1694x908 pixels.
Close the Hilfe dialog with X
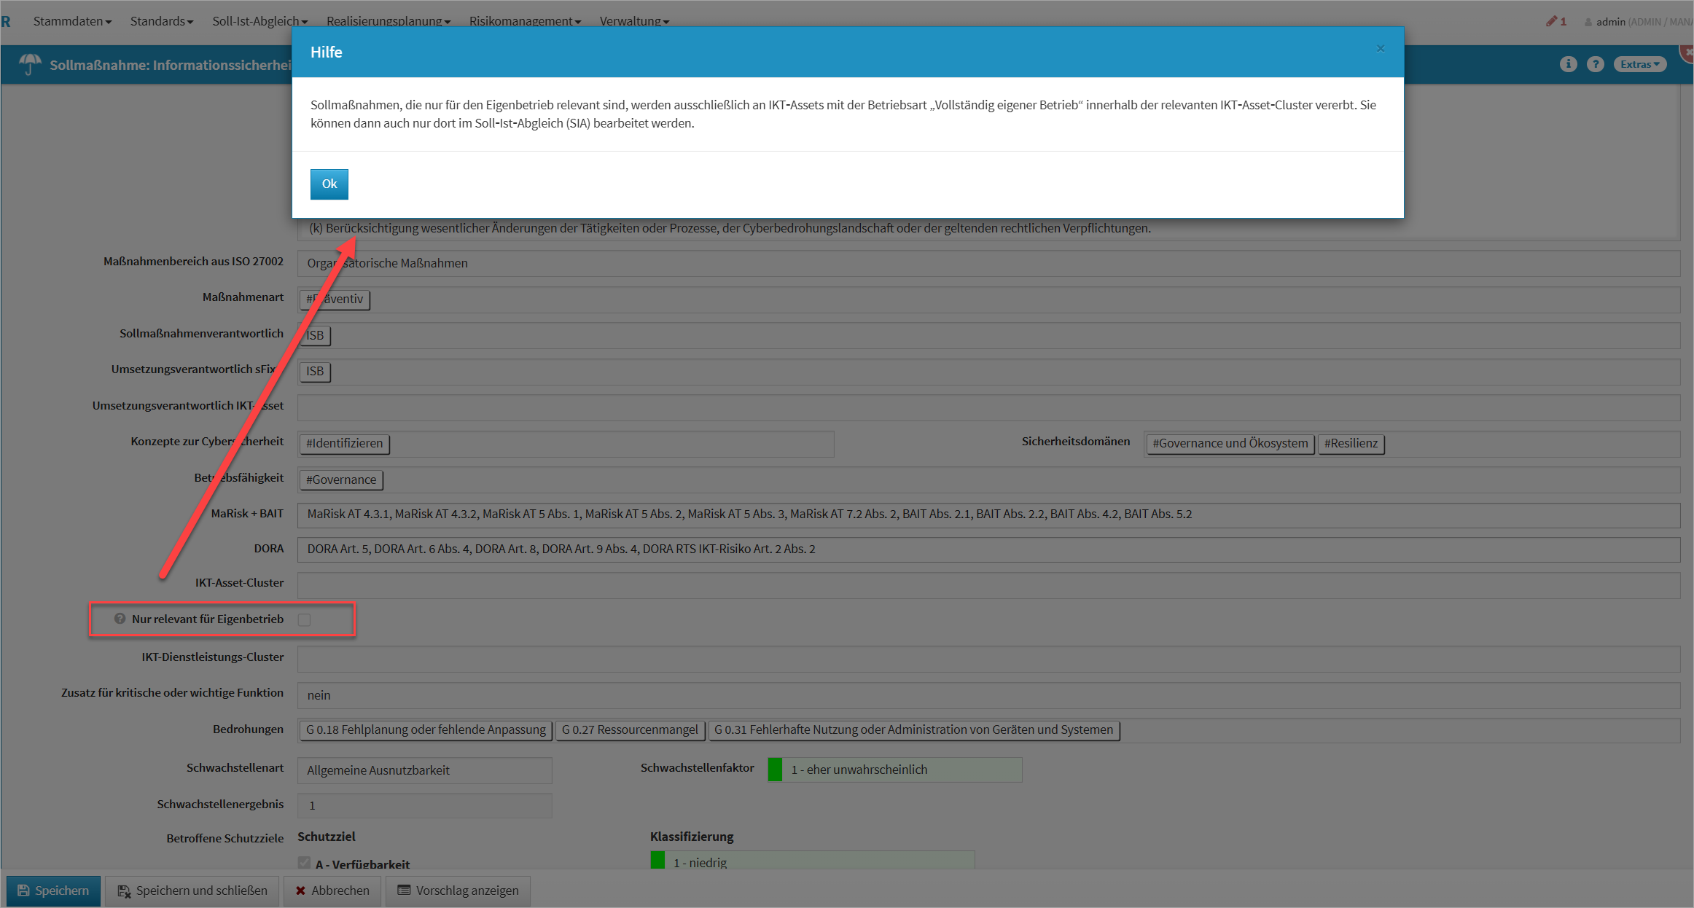click(1380, 49)
